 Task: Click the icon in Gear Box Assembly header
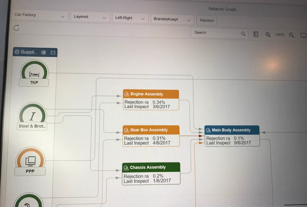tap(126, 130)
